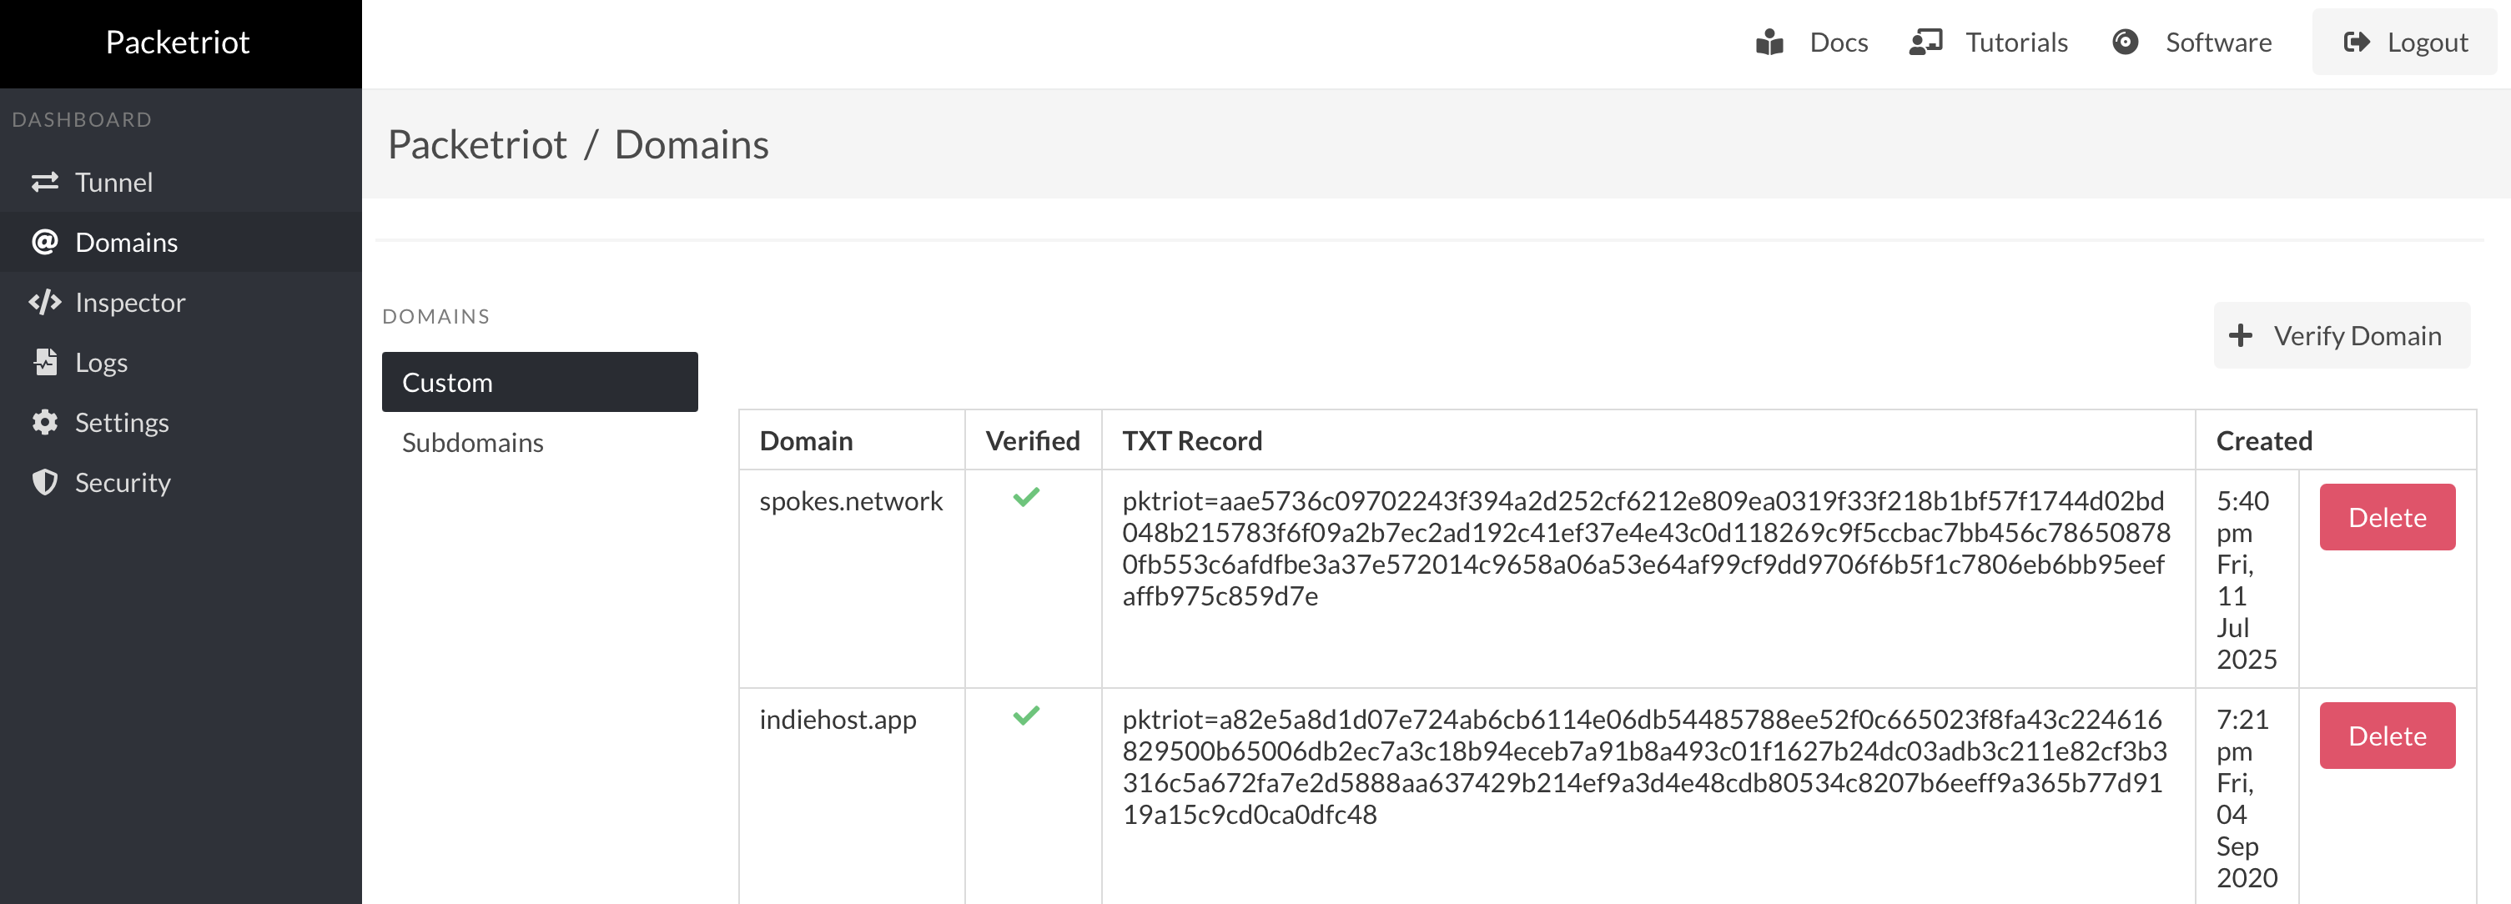Select the Custom domains tab
Image resolution: width=2511 pixels, height=904 pixels.
(x=540, y=382)
